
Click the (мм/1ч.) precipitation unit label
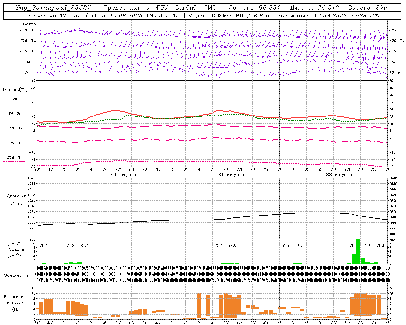click(x=16, y=255)
